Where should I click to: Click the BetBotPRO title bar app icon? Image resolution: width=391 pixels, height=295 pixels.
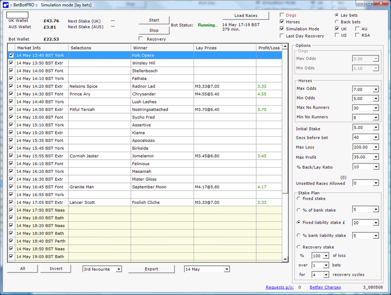point(6,5)
